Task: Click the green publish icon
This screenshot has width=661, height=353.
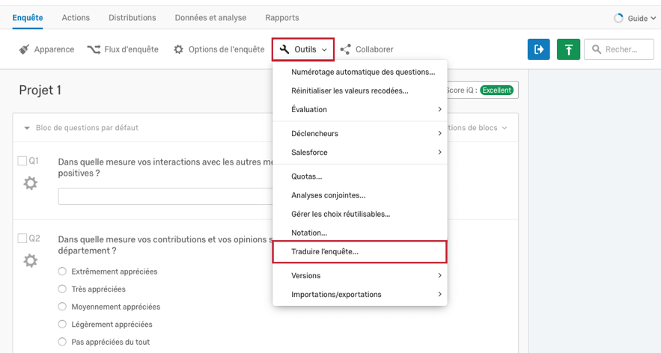Action: (x=569, y=49)
